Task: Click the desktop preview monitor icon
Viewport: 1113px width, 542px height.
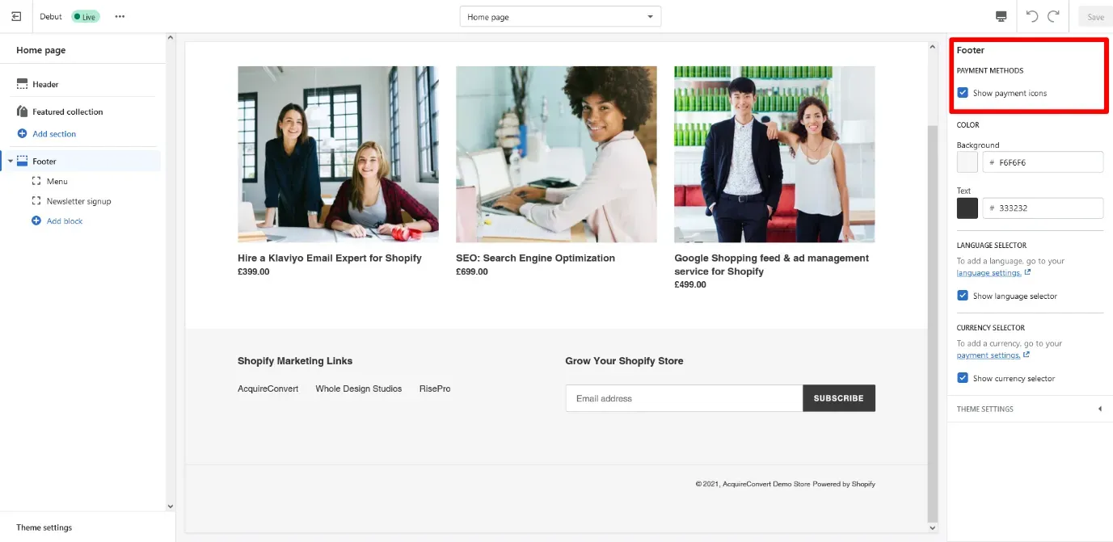Action: [1001, 16]
